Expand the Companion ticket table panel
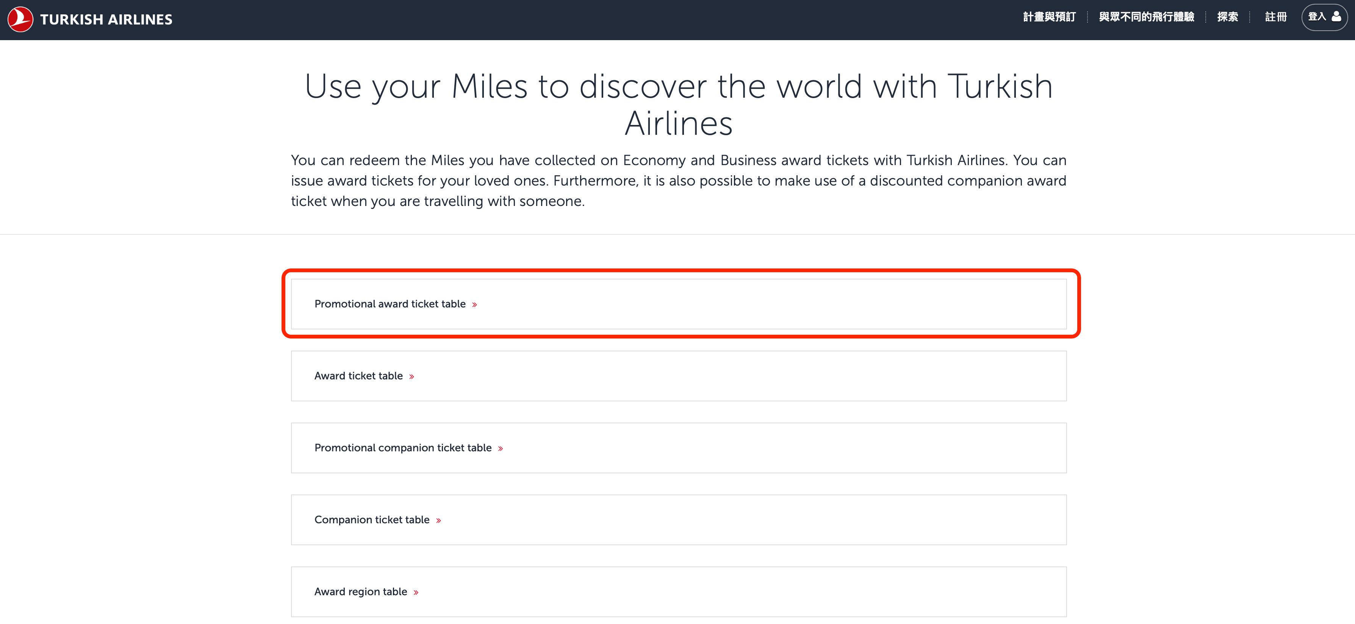This screenshot has height=624, width=1355. coord(679,520)
